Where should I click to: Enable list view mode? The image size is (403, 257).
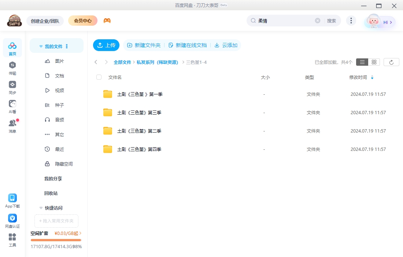[x=362, y=62]
